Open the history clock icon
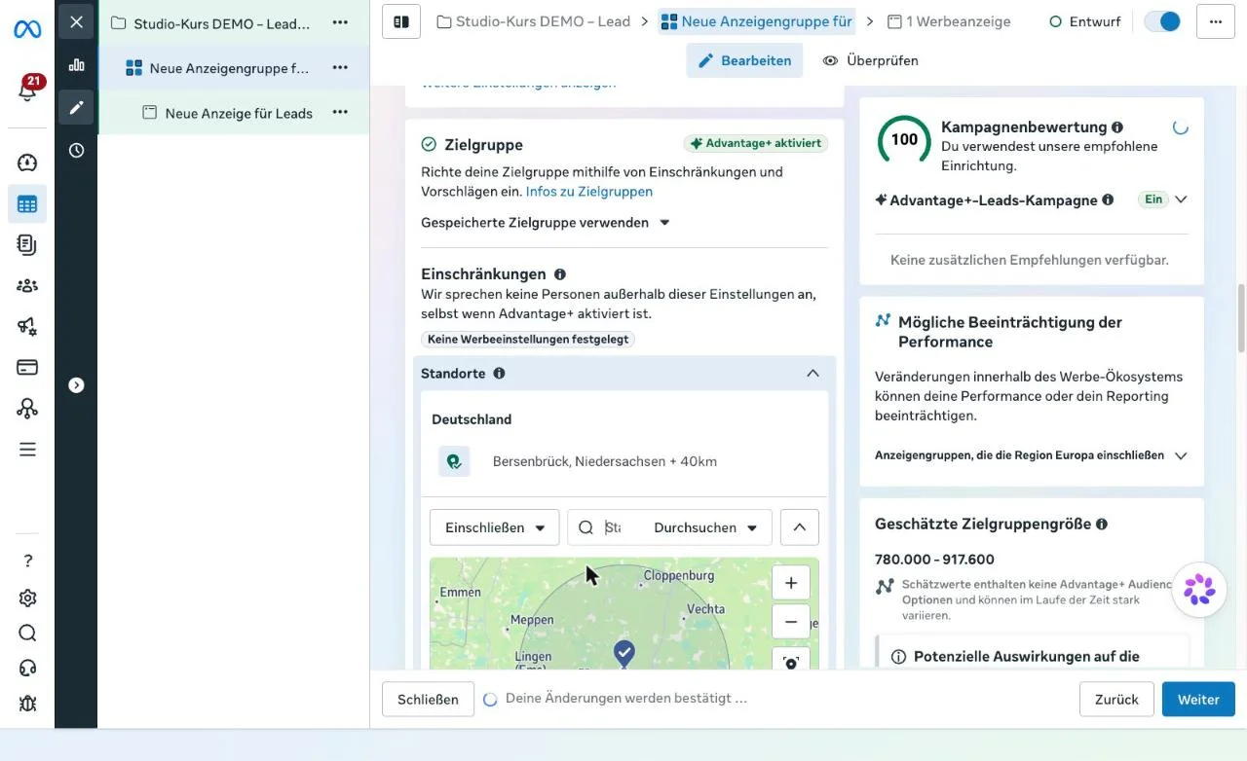This screenshot has width=1247, height=761. click(76, 150)
